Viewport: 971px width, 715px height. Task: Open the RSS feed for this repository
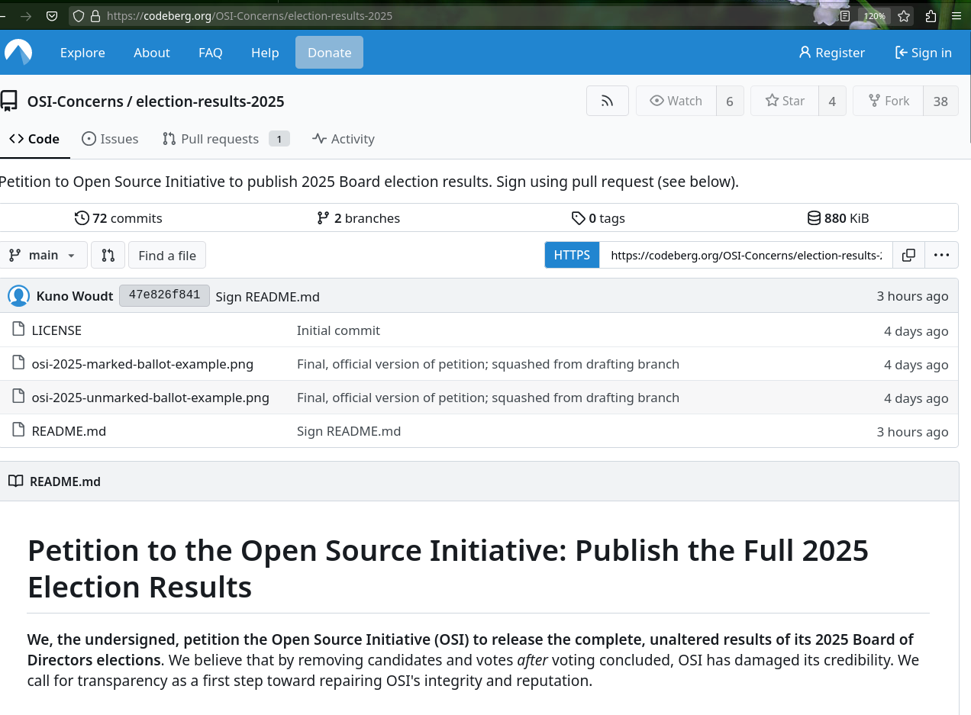pyautogui.click(x=608, y=101)
